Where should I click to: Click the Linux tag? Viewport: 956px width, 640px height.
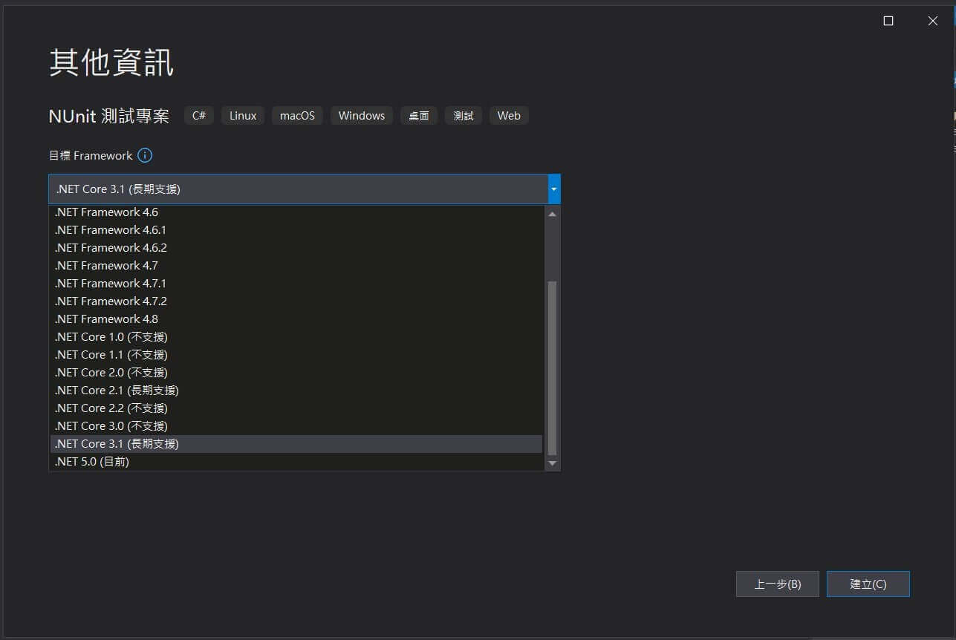(243, 116)
